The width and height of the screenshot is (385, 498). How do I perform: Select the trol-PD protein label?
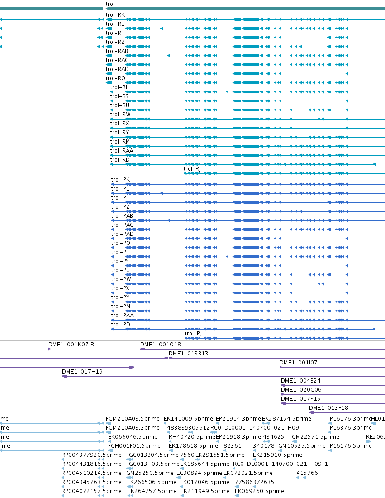121,325
